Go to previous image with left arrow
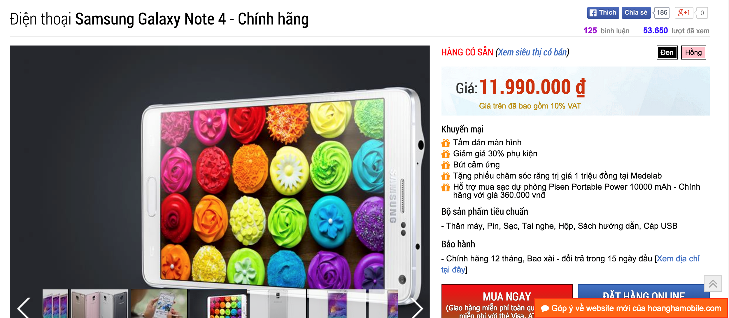 point(24,308)
